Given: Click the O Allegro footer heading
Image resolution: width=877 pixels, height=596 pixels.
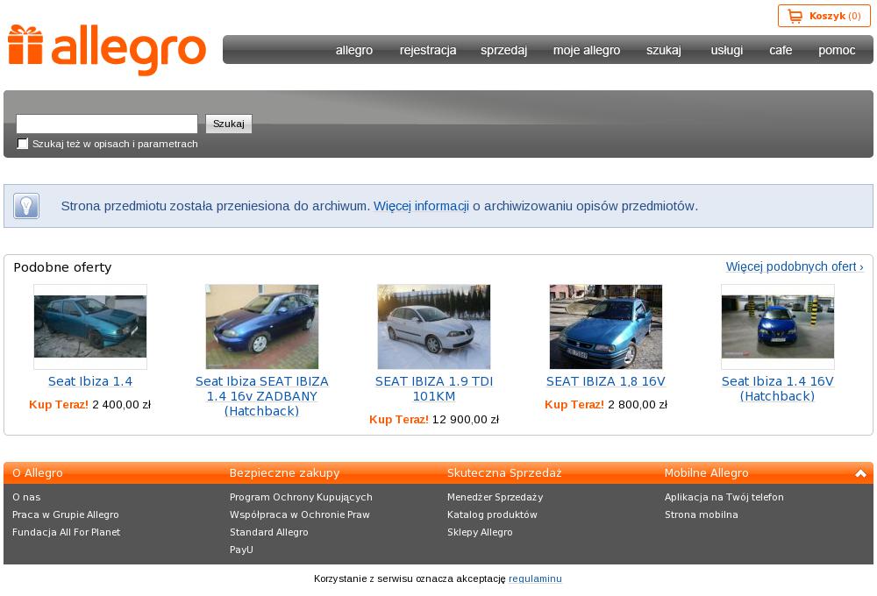Looking at the screenshot, I should (38, 473).
